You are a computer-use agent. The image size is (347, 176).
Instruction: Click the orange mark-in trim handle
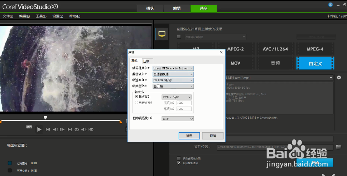pos(1,122)
